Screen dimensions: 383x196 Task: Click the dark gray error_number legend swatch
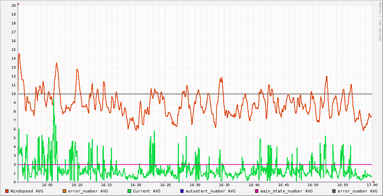(334, 191)
